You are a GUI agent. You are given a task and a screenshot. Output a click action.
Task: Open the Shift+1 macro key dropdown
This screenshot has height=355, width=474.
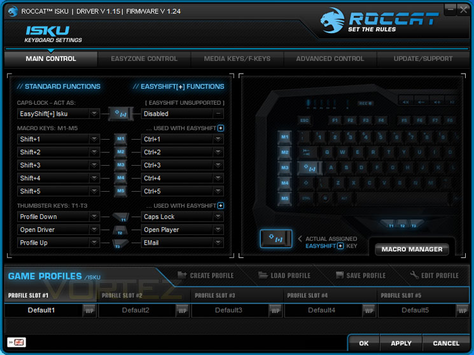(x=59, y=139)
